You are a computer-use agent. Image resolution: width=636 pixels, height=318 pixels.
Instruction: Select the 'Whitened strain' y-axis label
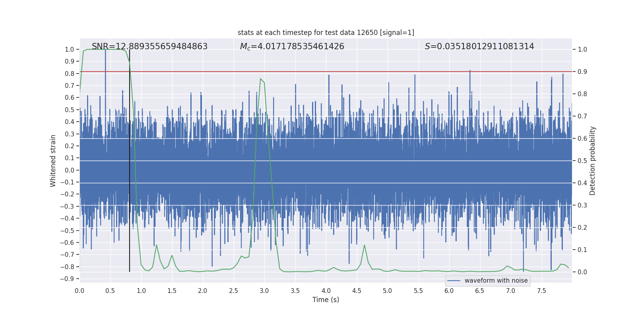coord(53,161)
